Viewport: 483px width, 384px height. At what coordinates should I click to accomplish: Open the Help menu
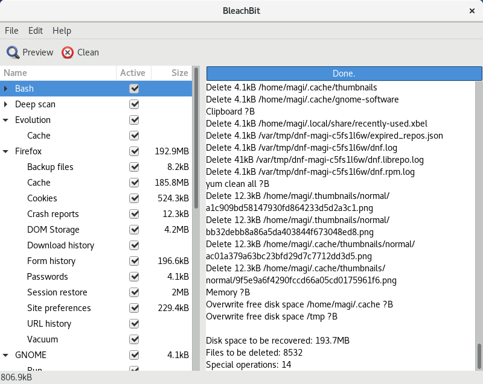[62, 31]
